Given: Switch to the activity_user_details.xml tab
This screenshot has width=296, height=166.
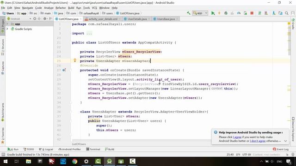Looking at the screenshot, I should pos(103,19).
